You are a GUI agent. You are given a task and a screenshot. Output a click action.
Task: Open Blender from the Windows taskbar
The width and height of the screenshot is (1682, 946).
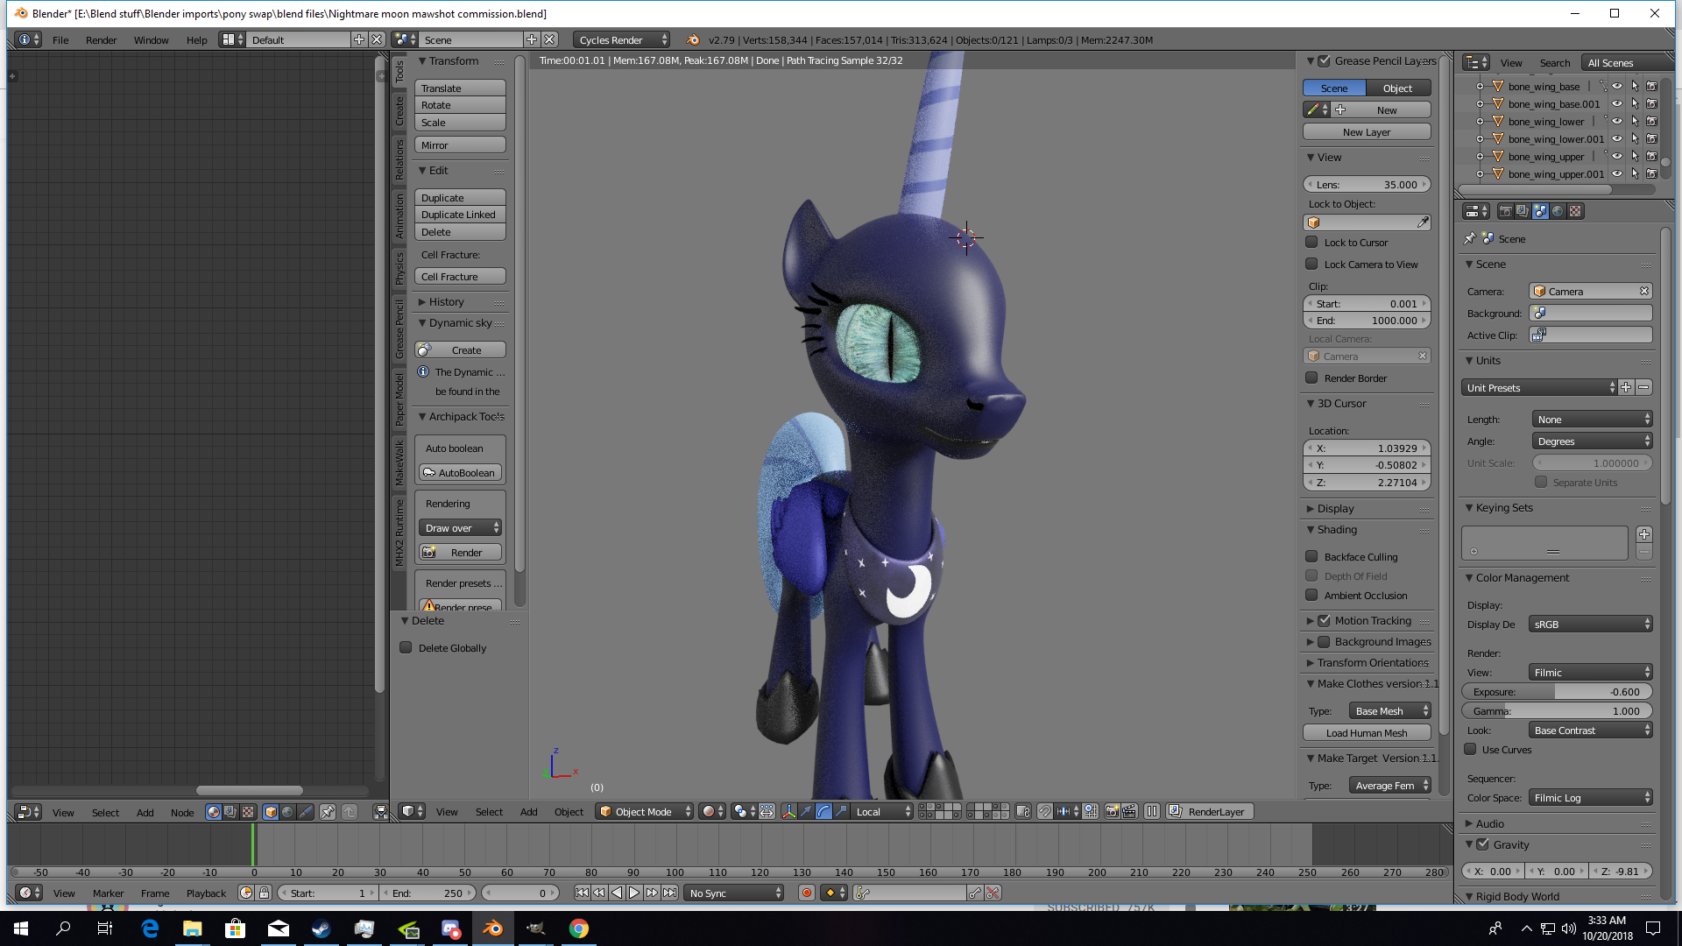493,928
